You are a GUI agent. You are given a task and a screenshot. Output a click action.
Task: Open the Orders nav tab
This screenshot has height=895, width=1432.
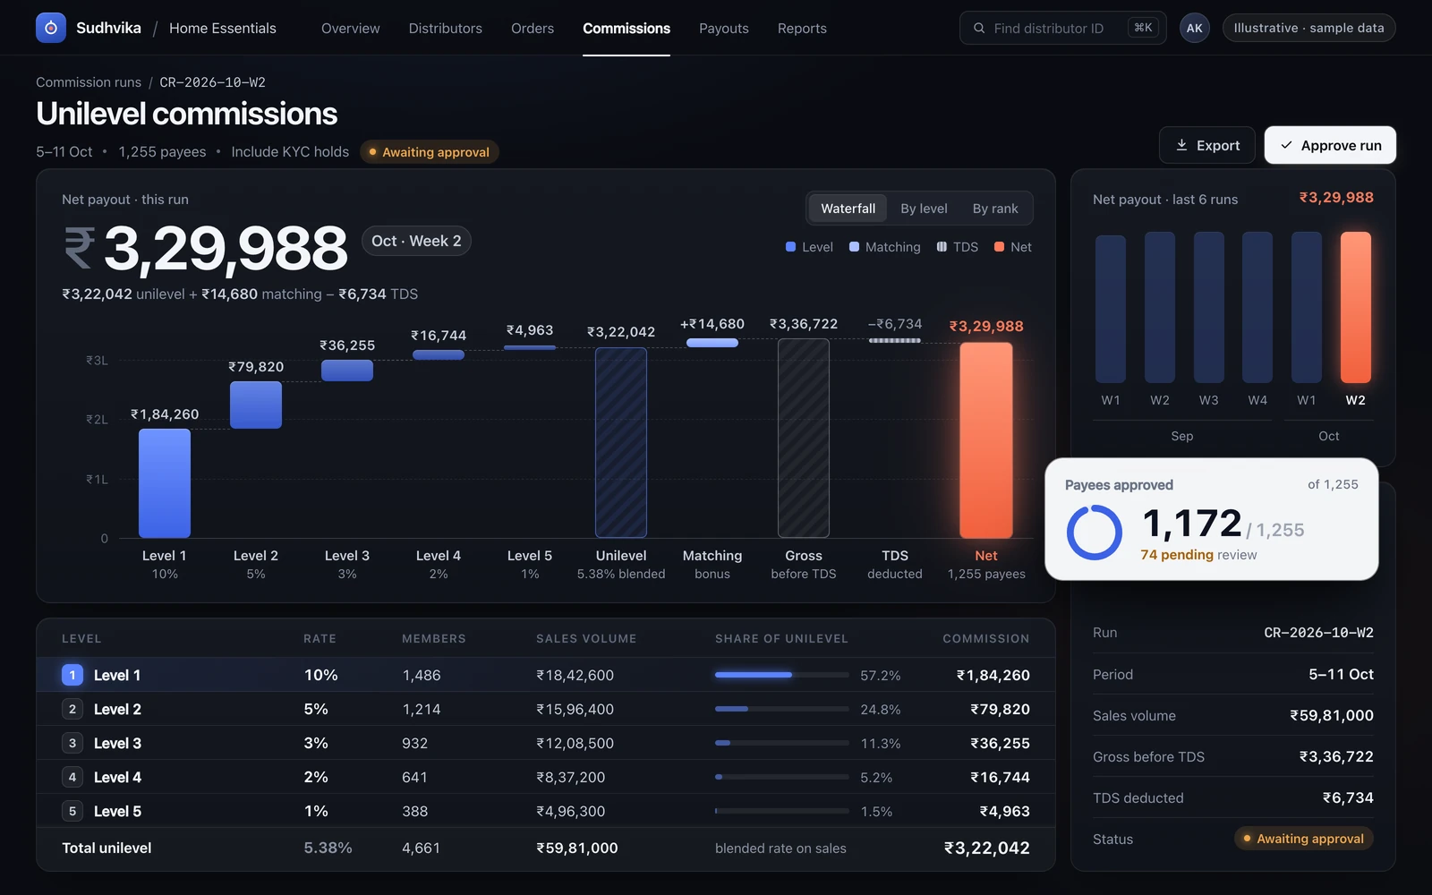533,29
